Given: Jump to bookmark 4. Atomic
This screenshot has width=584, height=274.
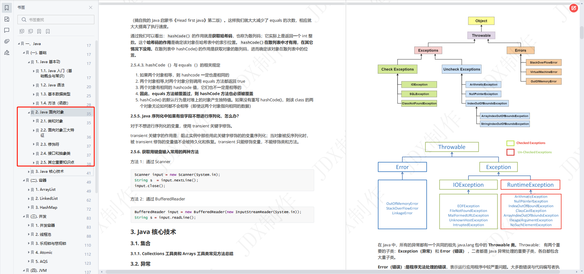Looking at the screenshot, I should [44, 253].
